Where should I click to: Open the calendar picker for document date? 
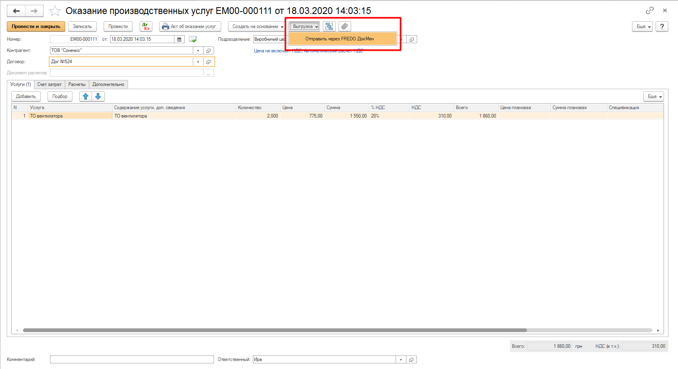click(179, 39)
